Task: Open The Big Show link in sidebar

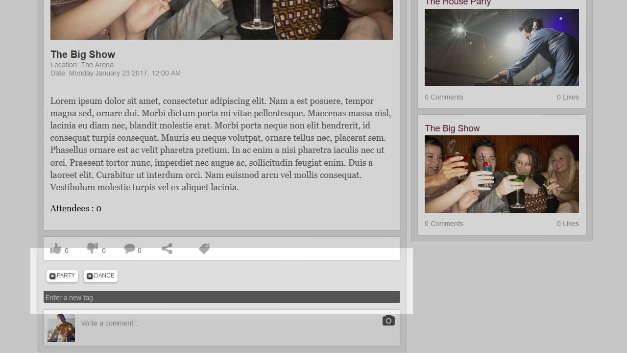Action: [452, 128]
